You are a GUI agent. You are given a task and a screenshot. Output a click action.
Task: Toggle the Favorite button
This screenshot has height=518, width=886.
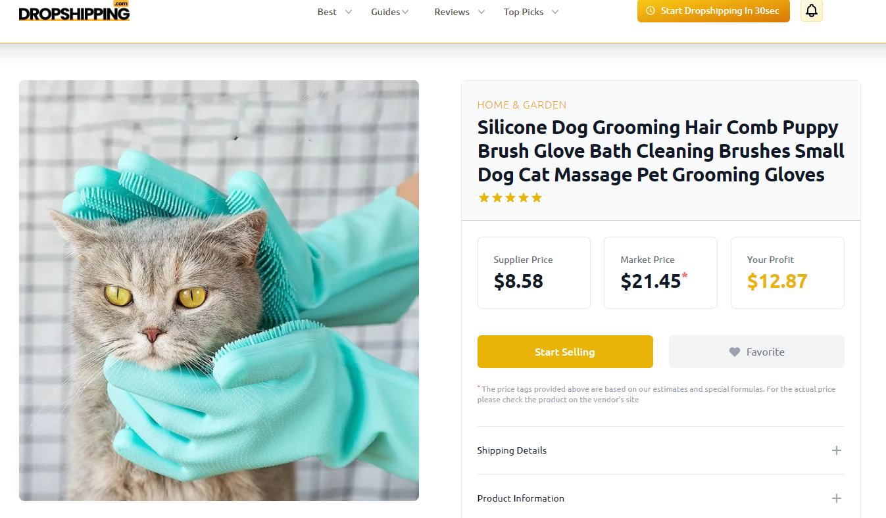click(756, 352)
